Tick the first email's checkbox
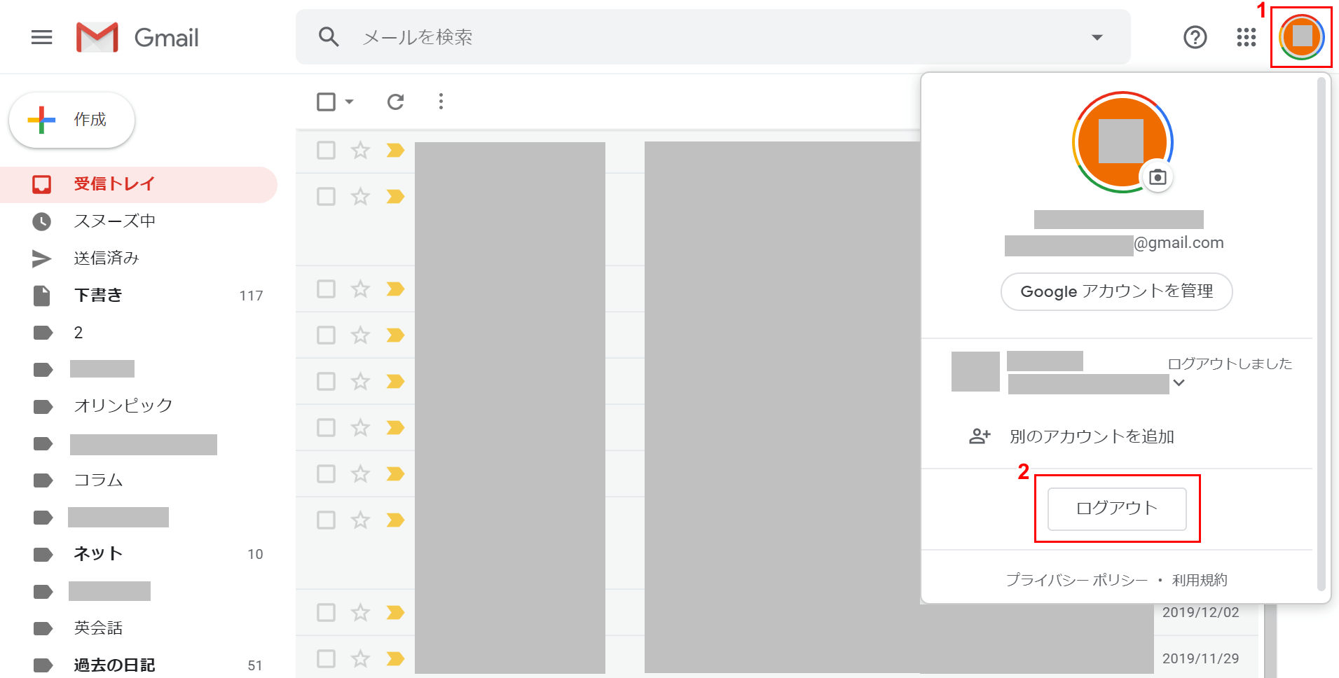The height and width of the screenshot is (678, 1339). [x=326, y=150]
